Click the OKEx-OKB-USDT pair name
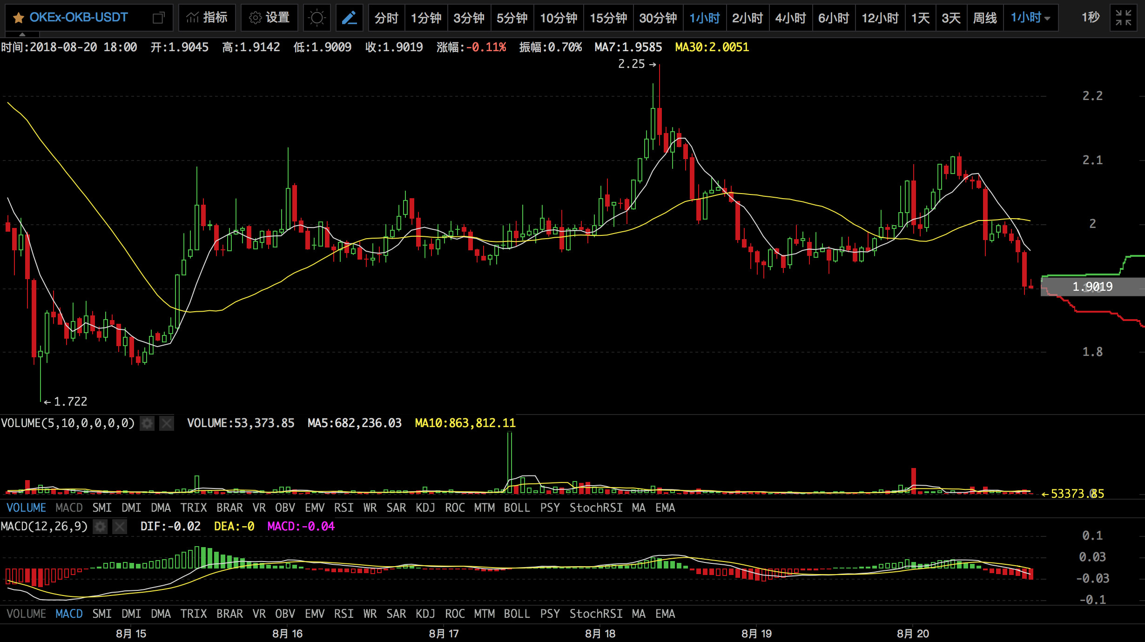Image resolution: width=1145 pixels, height=642 pixels. [x=79, y=18]
